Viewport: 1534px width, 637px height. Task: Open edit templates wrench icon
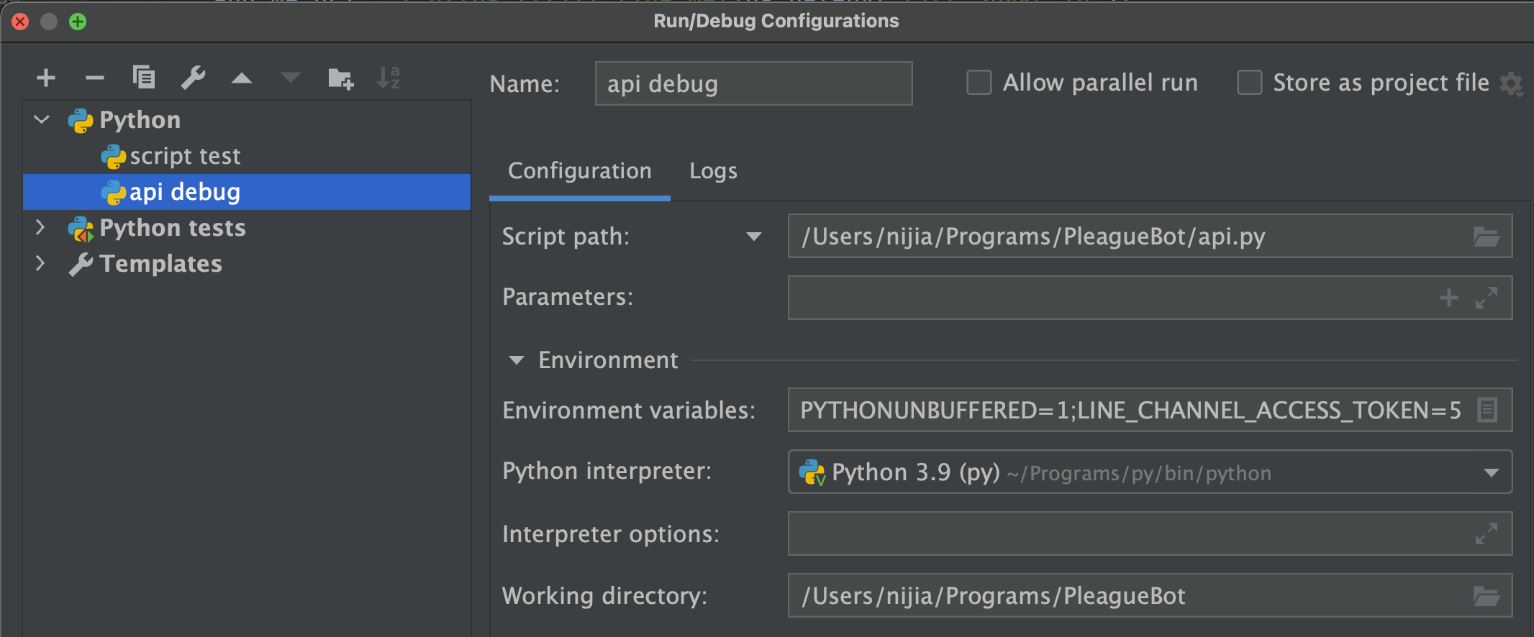(x=193, y=78)
